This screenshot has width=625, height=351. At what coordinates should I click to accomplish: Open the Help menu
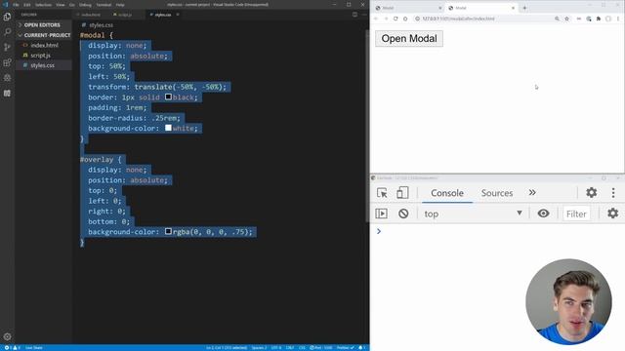tap(120, 5)
